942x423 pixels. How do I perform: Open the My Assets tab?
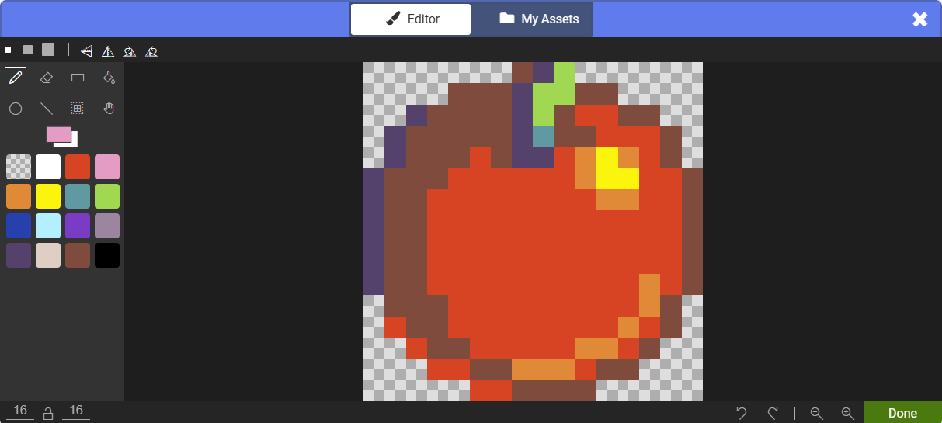pyautogui.click(x=539, y=19)
